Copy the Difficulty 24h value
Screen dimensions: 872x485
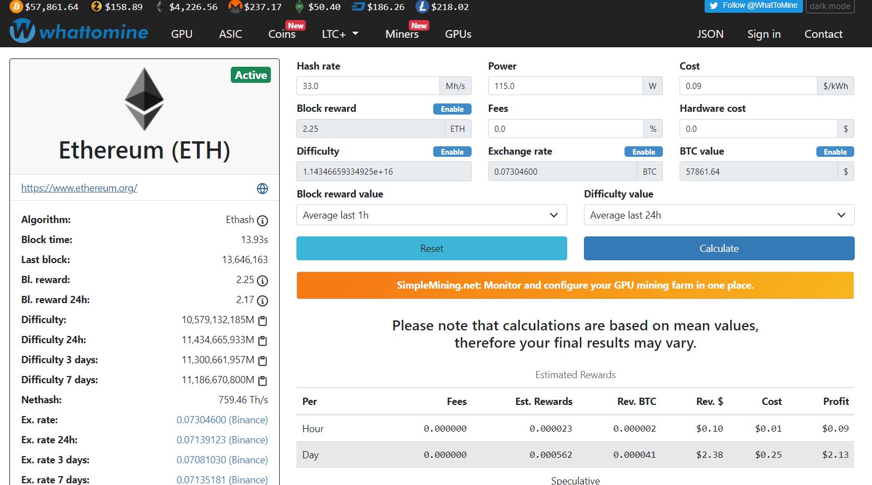(x=262, y=340)
